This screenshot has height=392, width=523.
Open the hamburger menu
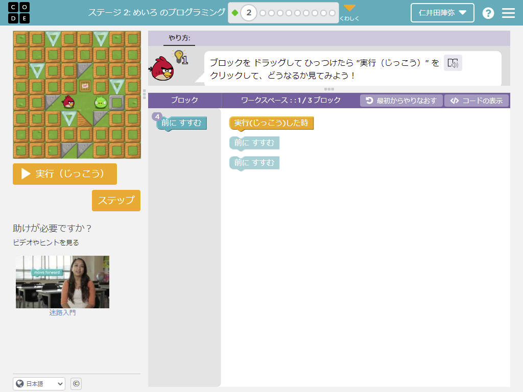tap(508, 13)
